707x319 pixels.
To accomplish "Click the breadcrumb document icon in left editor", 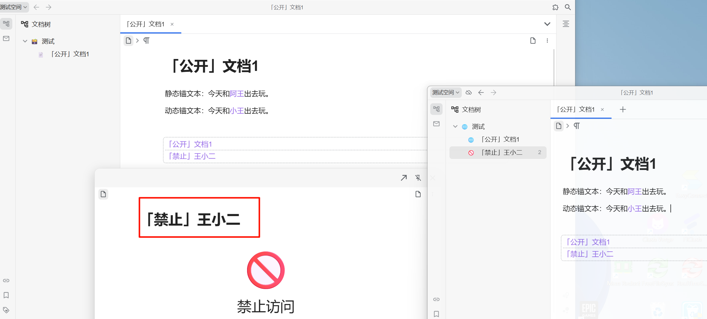I will (129, 41).
